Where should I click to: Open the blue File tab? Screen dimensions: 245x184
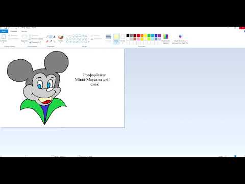pos(4,31)
